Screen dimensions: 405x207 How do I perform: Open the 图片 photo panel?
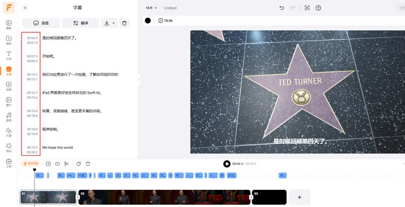click(x=9, y=101)
